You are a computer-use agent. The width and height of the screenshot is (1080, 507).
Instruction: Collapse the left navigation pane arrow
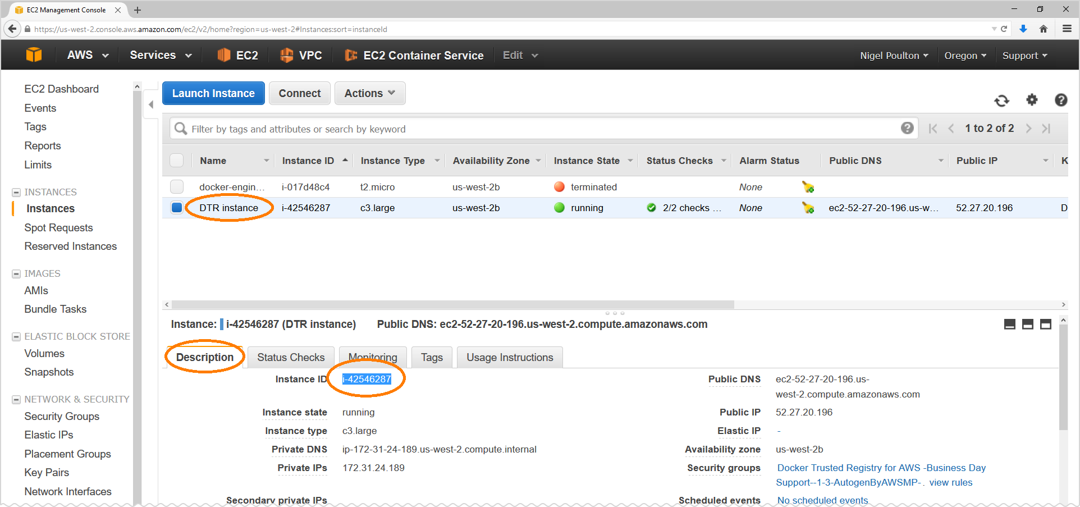tap(151, 104)
